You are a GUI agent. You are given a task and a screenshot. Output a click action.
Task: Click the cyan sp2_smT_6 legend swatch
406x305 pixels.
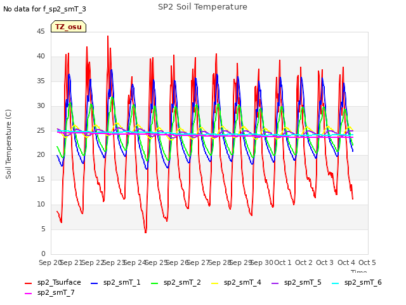coord(336,283)
